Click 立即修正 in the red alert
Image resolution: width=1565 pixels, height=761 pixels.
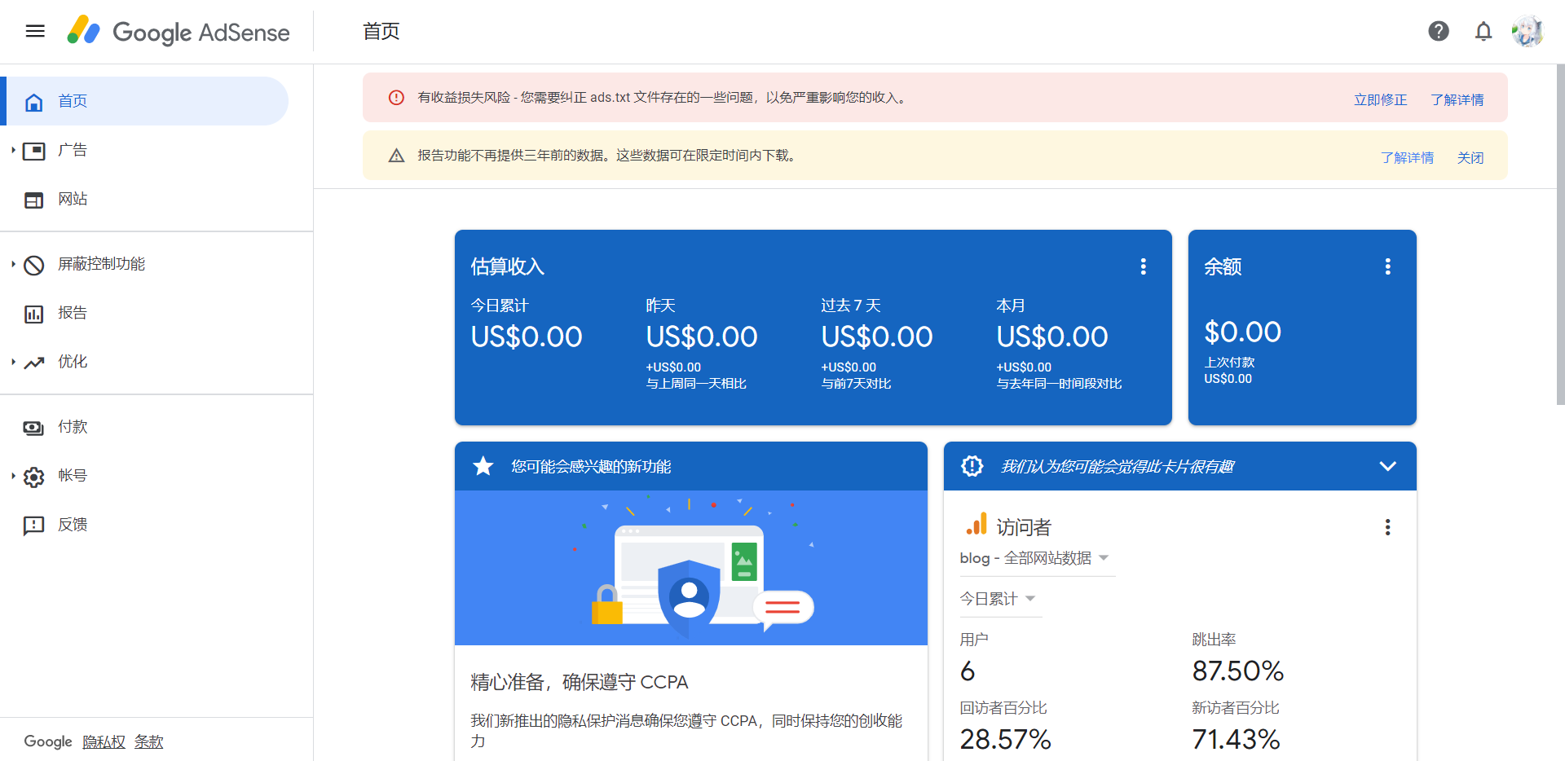click(1380, 99)
